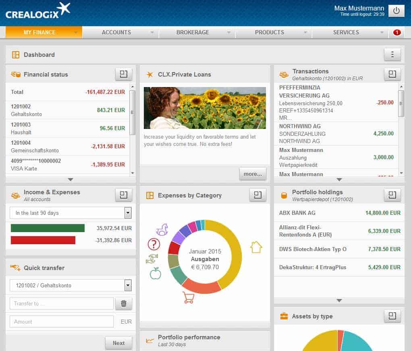Screen dimensions: 411x351
Task: Click the Assets by type briefcase icon
Action: pos(284,316)
